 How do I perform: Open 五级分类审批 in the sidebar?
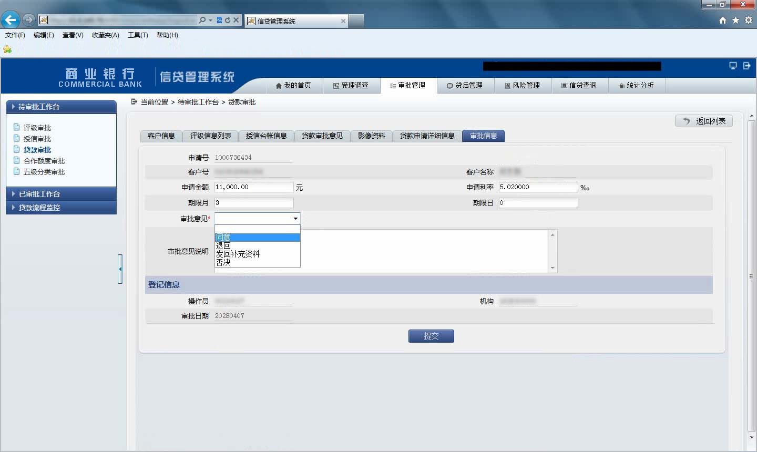tap(44, 172)
